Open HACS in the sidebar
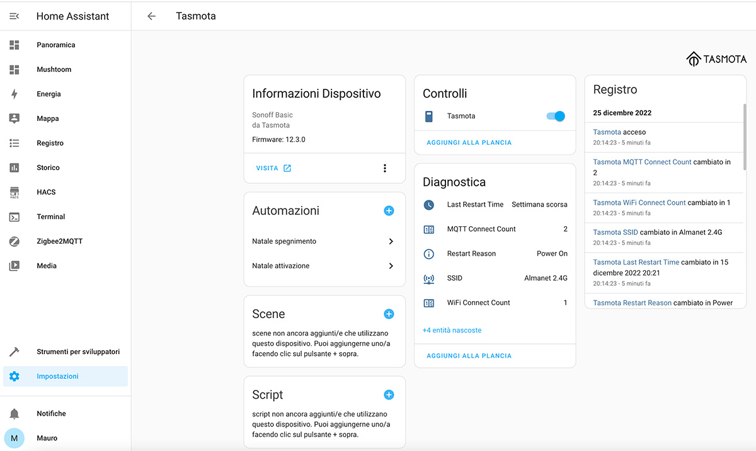The image size is (756, 451). point(46,192)
